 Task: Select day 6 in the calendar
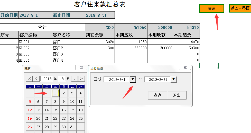pyautogui.click(x=38, y=102)
